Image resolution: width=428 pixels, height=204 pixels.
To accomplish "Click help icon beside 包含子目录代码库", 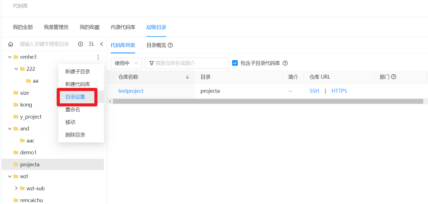I will click(285, 63).
